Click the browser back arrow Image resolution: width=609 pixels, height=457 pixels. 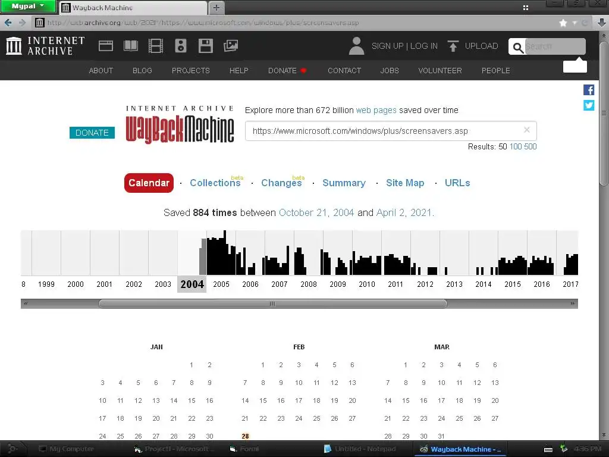coord(8,23)
